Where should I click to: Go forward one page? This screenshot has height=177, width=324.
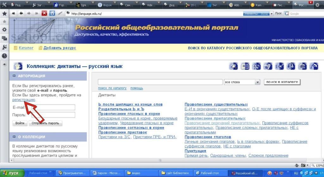29,13
